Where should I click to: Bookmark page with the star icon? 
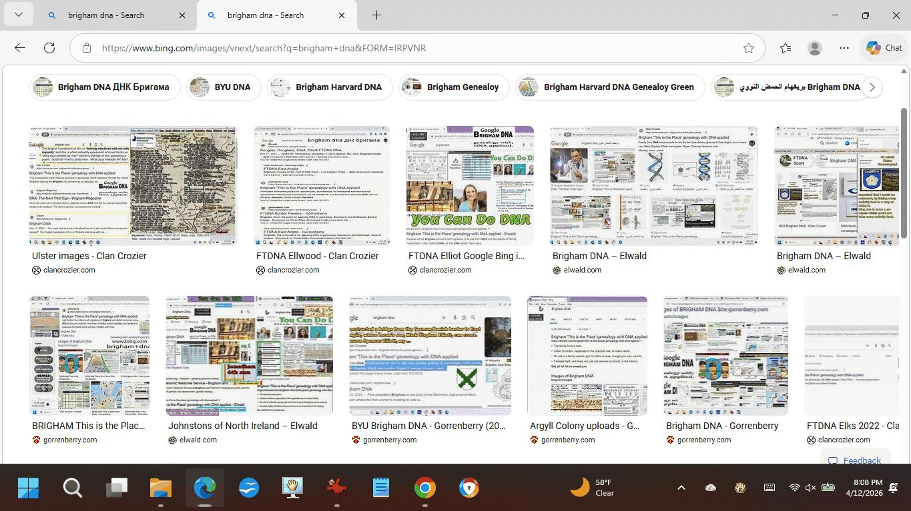point(748,48)
